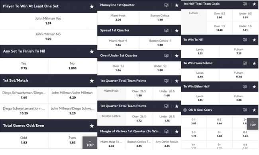Open stats icon on To Win From Behind

[x=245, y=63]
